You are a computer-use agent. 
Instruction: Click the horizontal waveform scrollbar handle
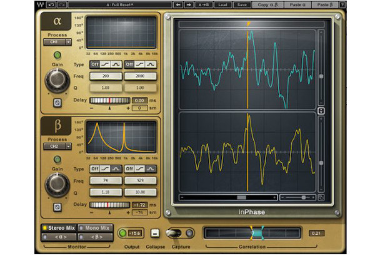pyautogui.click(x=241, y=198)
